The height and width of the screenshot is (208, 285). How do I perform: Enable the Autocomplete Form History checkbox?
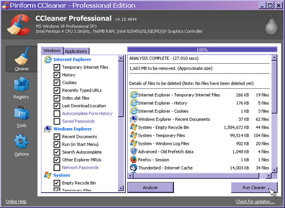tap(57, 113)
